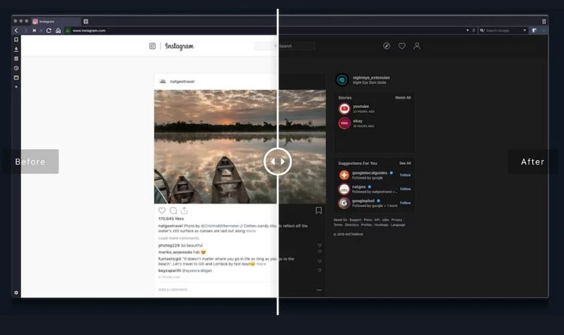Viewport: 564px width, 335px height.
Task: Like the beyzaparilti comment with its heart
Action: point(320,271)
